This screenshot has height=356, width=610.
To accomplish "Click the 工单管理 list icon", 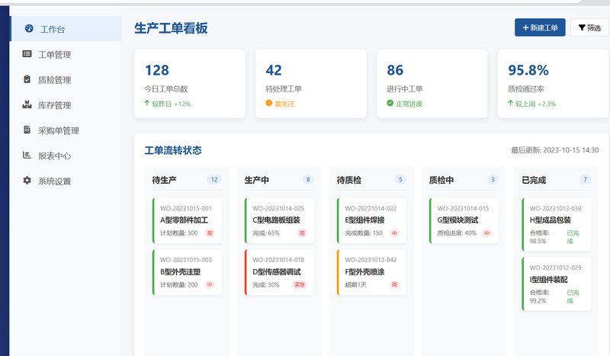I will 27,54.
